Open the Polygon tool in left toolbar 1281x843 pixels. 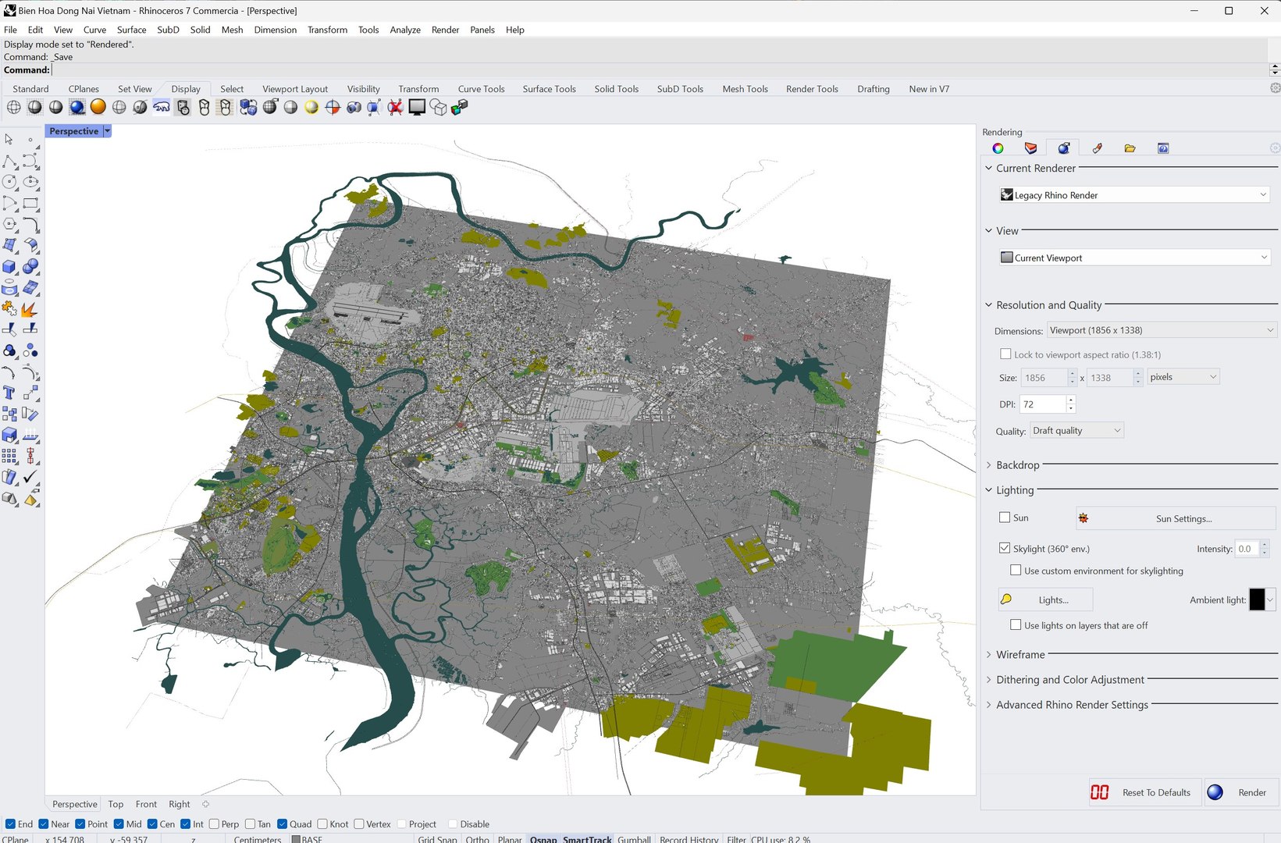[x=10, y=225]
